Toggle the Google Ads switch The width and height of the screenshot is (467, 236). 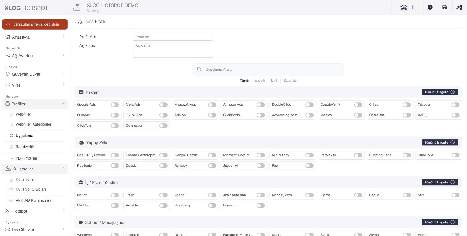115,105
